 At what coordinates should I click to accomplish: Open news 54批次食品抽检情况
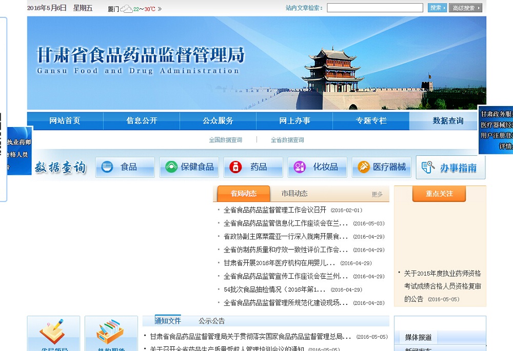coord(274,290)
